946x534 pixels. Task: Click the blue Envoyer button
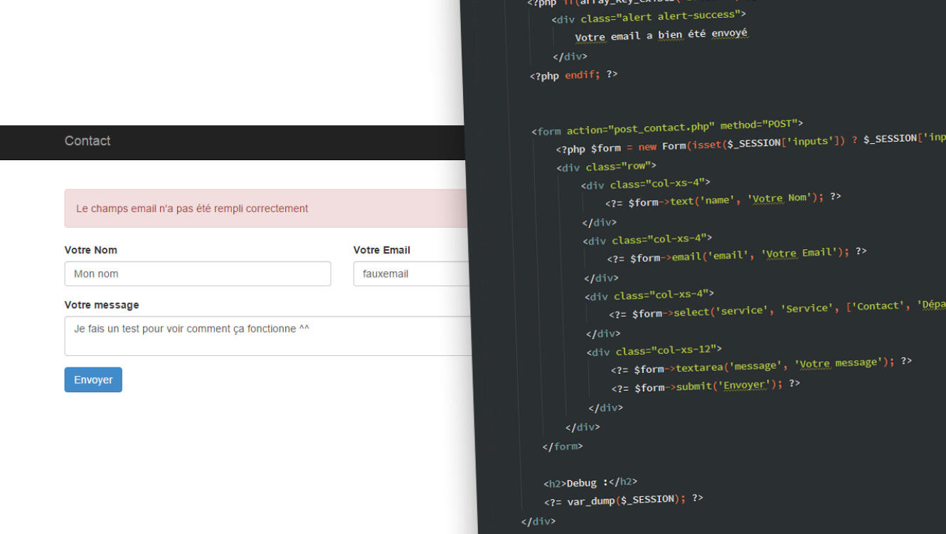pos(93,379)
